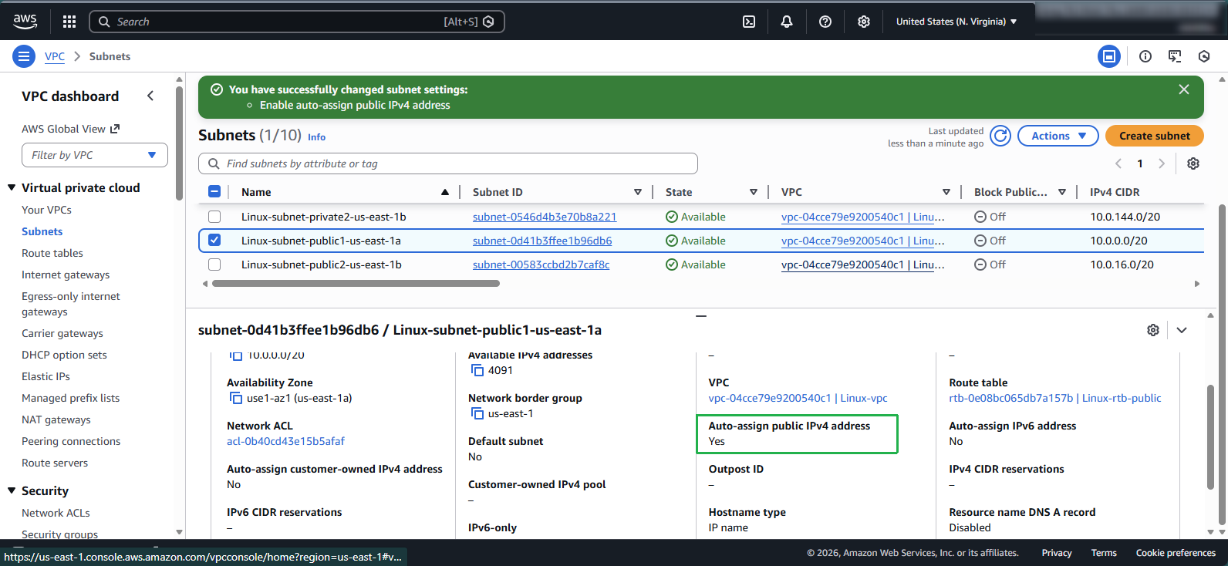1228x566 pixels.
Task: Open Your VPCs in sidebar
Action: pos(46,210)
